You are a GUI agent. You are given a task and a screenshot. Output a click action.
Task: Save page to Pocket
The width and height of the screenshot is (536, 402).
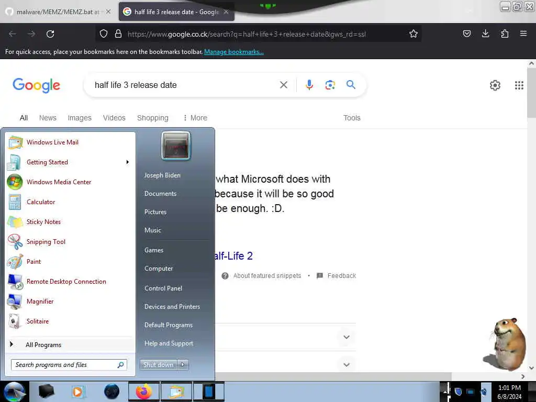tap(466, 33)
